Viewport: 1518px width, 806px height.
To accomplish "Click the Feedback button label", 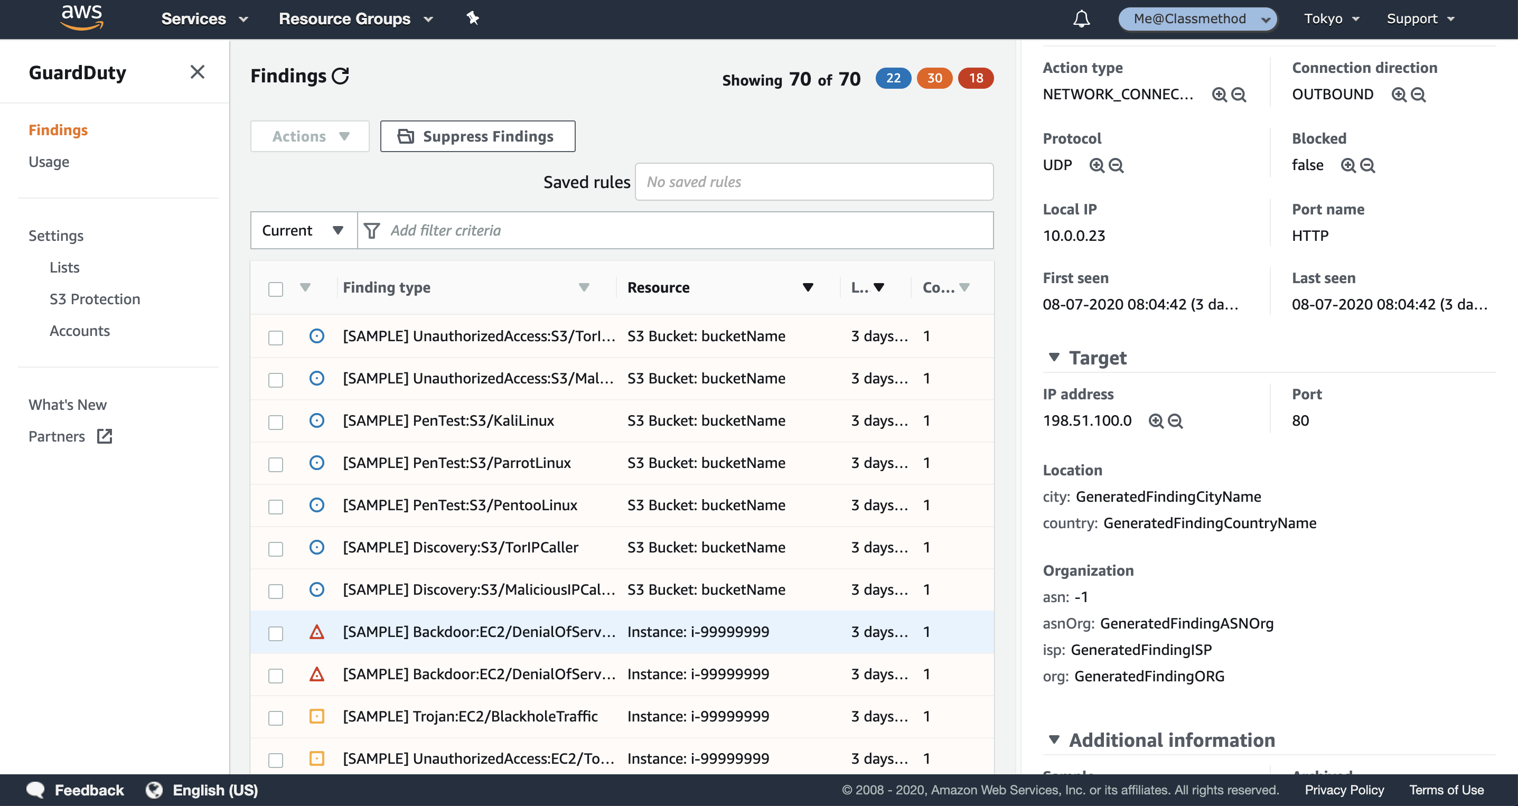I will (89, 790).
